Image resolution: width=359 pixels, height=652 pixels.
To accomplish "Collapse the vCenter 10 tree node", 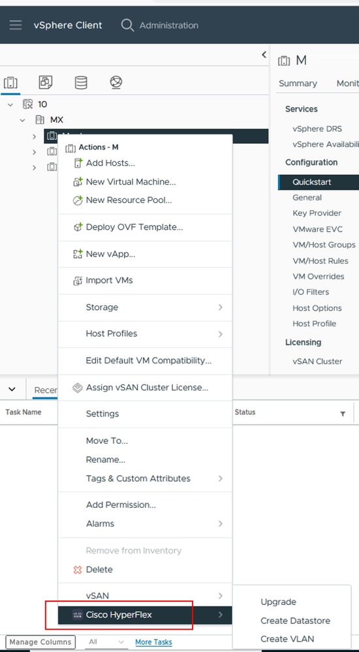I will (10, 104).
